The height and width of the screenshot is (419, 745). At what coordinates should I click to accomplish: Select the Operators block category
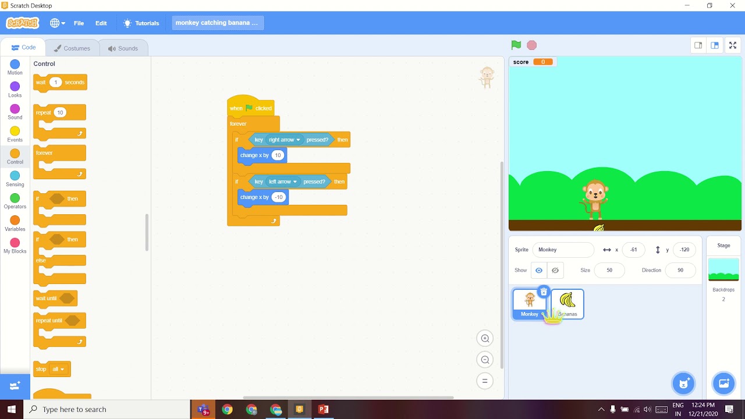pos(15,201)
